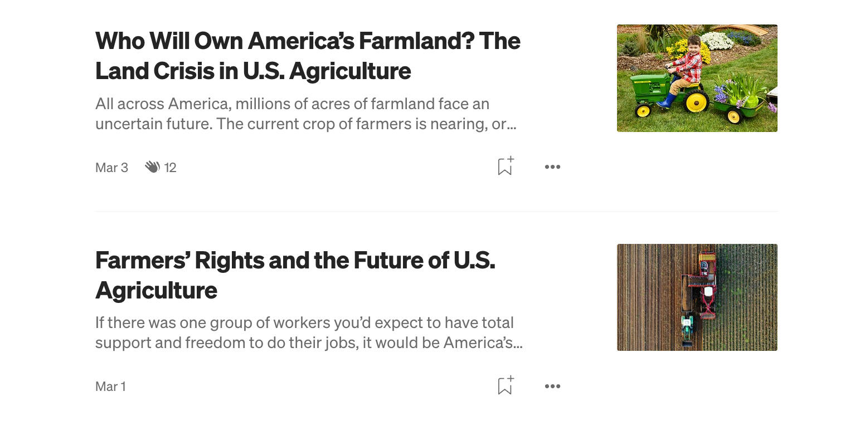
Task: Click "Land Crisis in U.S. Agriculture" headline line
Action: pyautogui.click(x=253, y=71)
